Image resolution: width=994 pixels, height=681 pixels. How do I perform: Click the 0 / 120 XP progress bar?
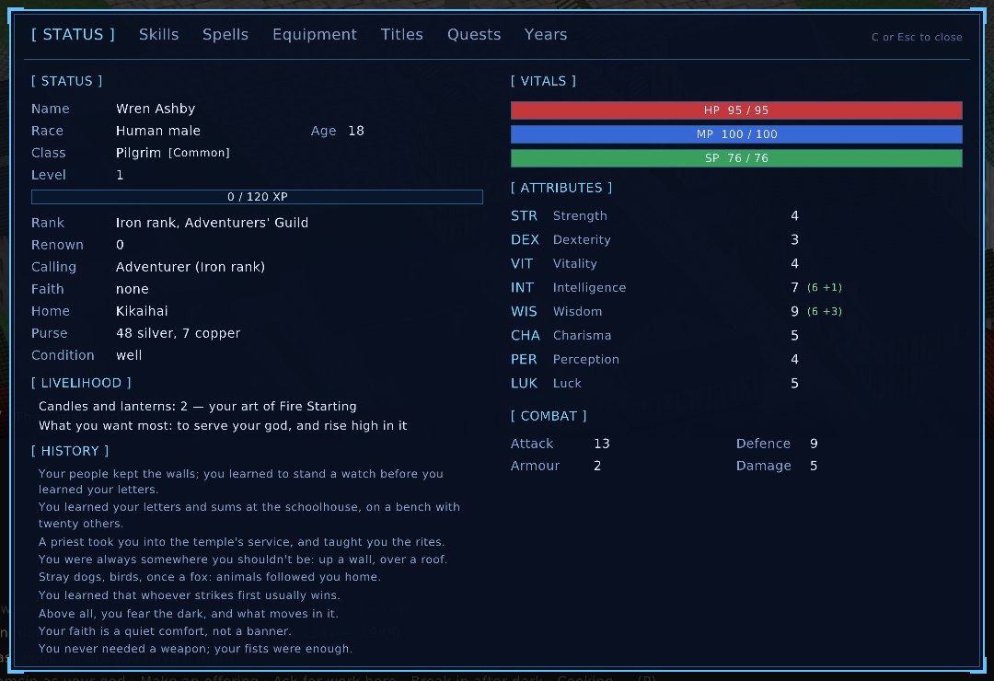click(257, 197)
